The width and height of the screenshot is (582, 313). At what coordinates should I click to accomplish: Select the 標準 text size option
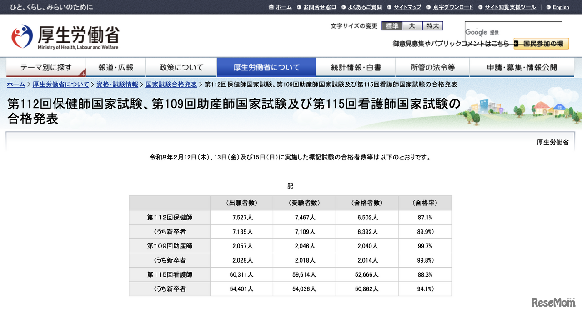391,26
